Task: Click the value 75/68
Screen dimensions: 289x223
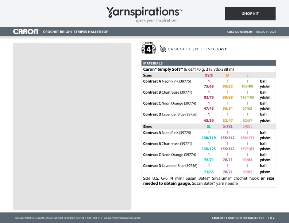Action: [209, 86]
